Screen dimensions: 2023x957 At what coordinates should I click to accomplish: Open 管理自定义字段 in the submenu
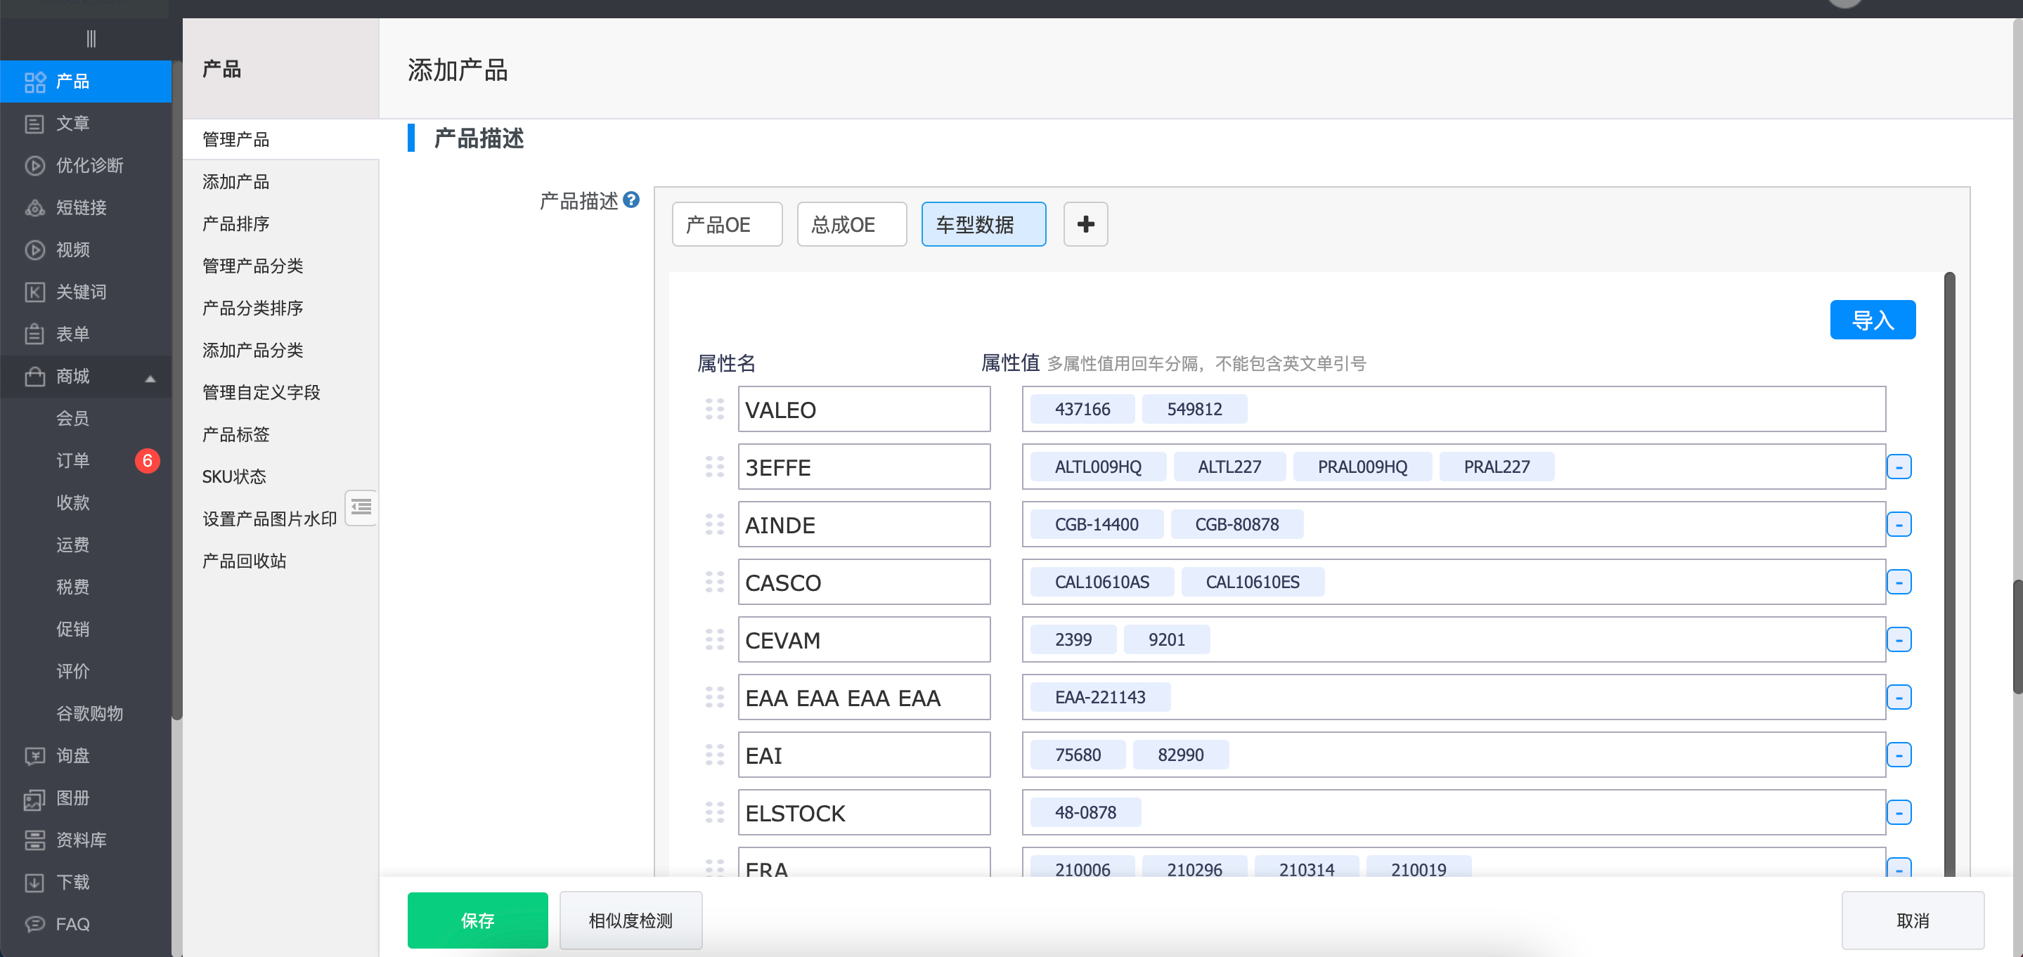261,393
